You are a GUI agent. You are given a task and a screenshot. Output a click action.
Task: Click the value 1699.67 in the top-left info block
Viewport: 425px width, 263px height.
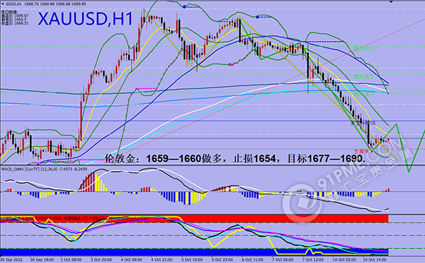coord(21,16)
